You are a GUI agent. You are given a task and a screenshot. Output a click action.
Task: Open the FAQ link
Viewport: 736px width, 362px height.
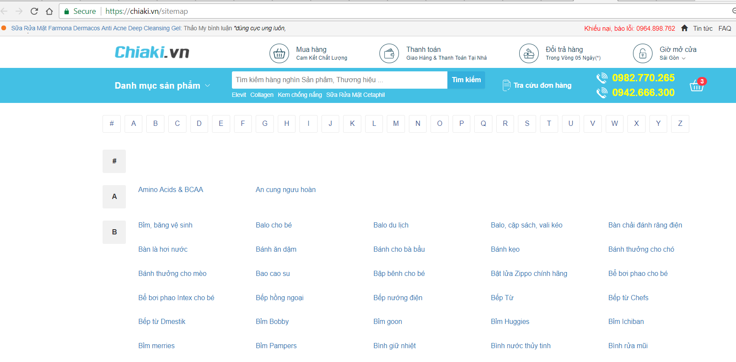pos(725,29)
